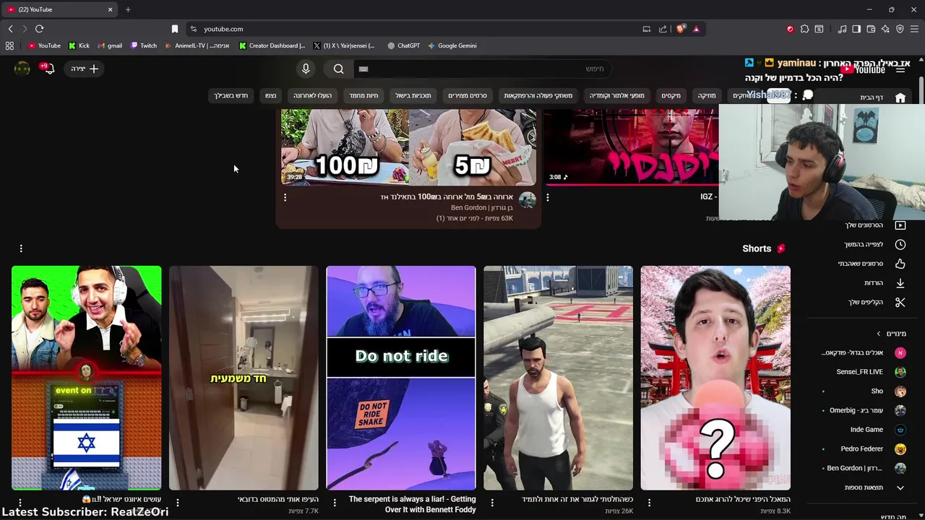Select the חדש בשבילך filter chip
This screenshot has height=520, width=925.
pyautogui.click(x=231, y=95)
